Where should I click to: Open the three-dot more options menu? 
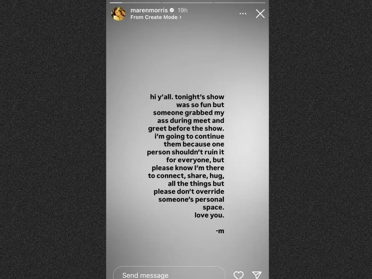[x=243, y=14]
